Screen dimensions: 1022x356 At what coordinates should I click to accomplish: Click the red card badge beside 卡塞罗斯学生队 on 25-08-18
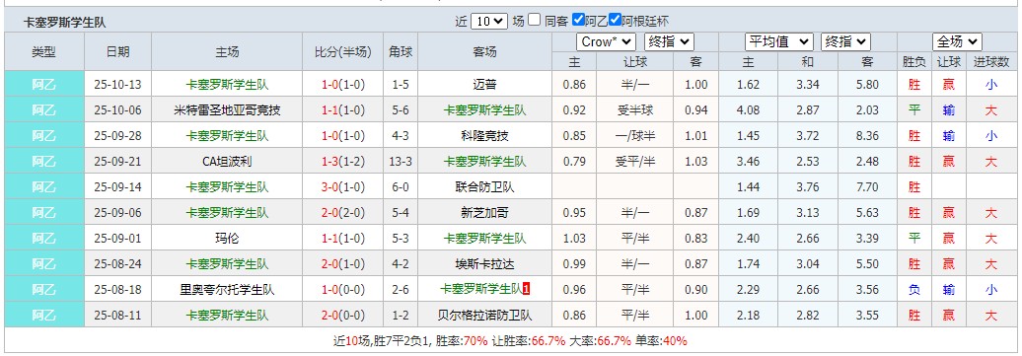[527, 290]
